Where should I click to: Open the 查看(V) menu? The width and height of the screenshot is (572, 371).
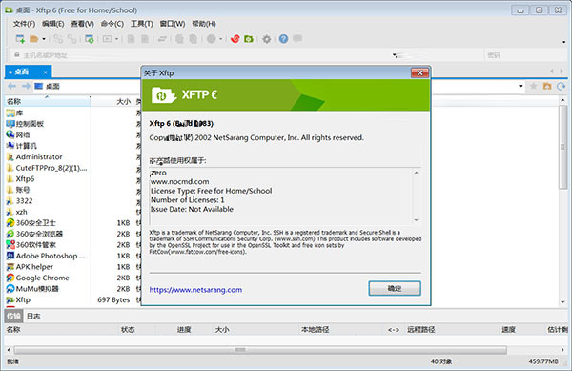82,24
